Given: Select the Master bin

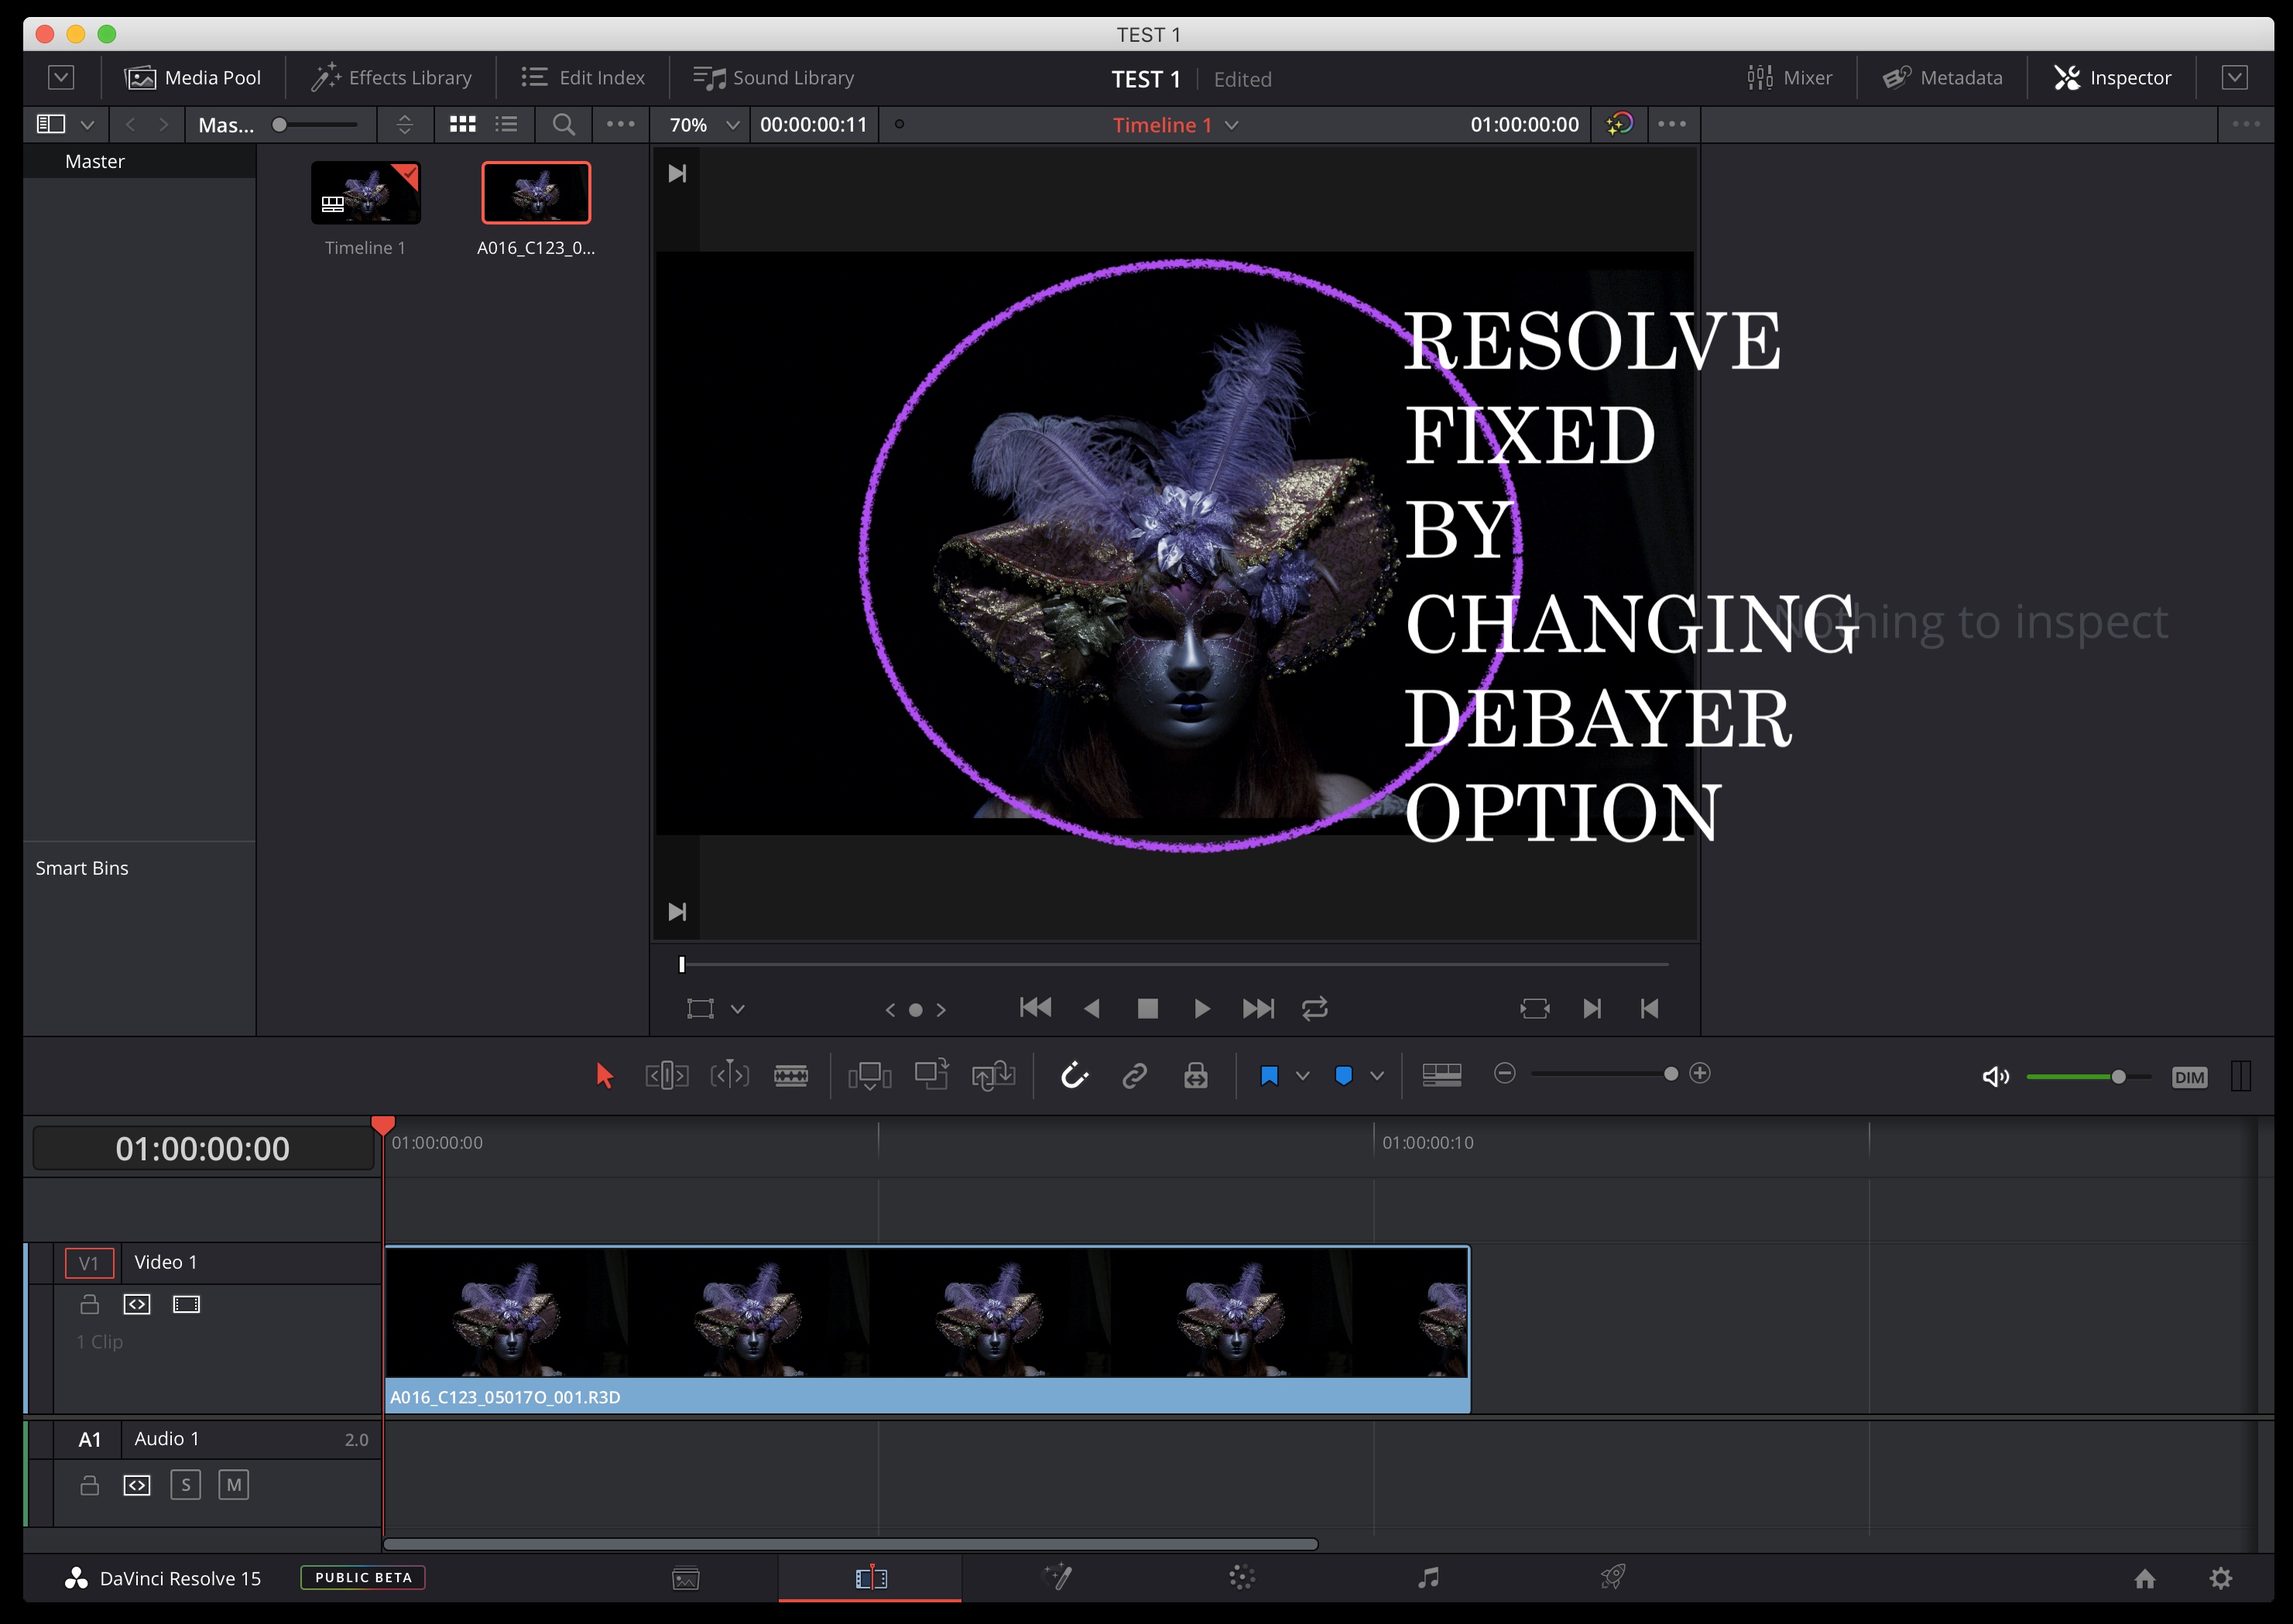Looking at the screenshot, I should click(139, 161).
